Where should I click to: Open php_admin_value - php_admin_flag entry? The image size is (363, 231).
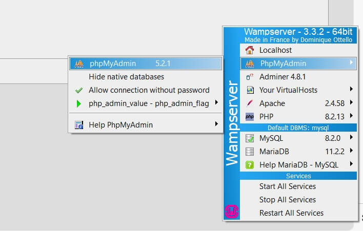click(146, 103)
